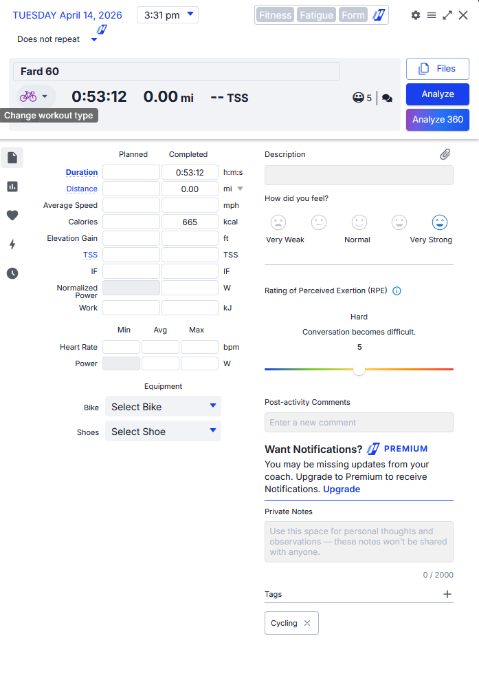Screen dimensions: 479x676
Task: Click the paperclip attachment icon
Action: [x=445, y=154]
